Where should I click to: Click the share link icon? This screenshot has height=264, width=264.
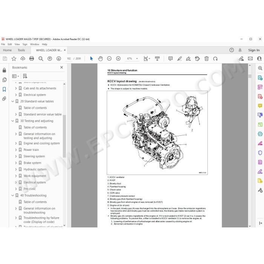pos(241,58)
